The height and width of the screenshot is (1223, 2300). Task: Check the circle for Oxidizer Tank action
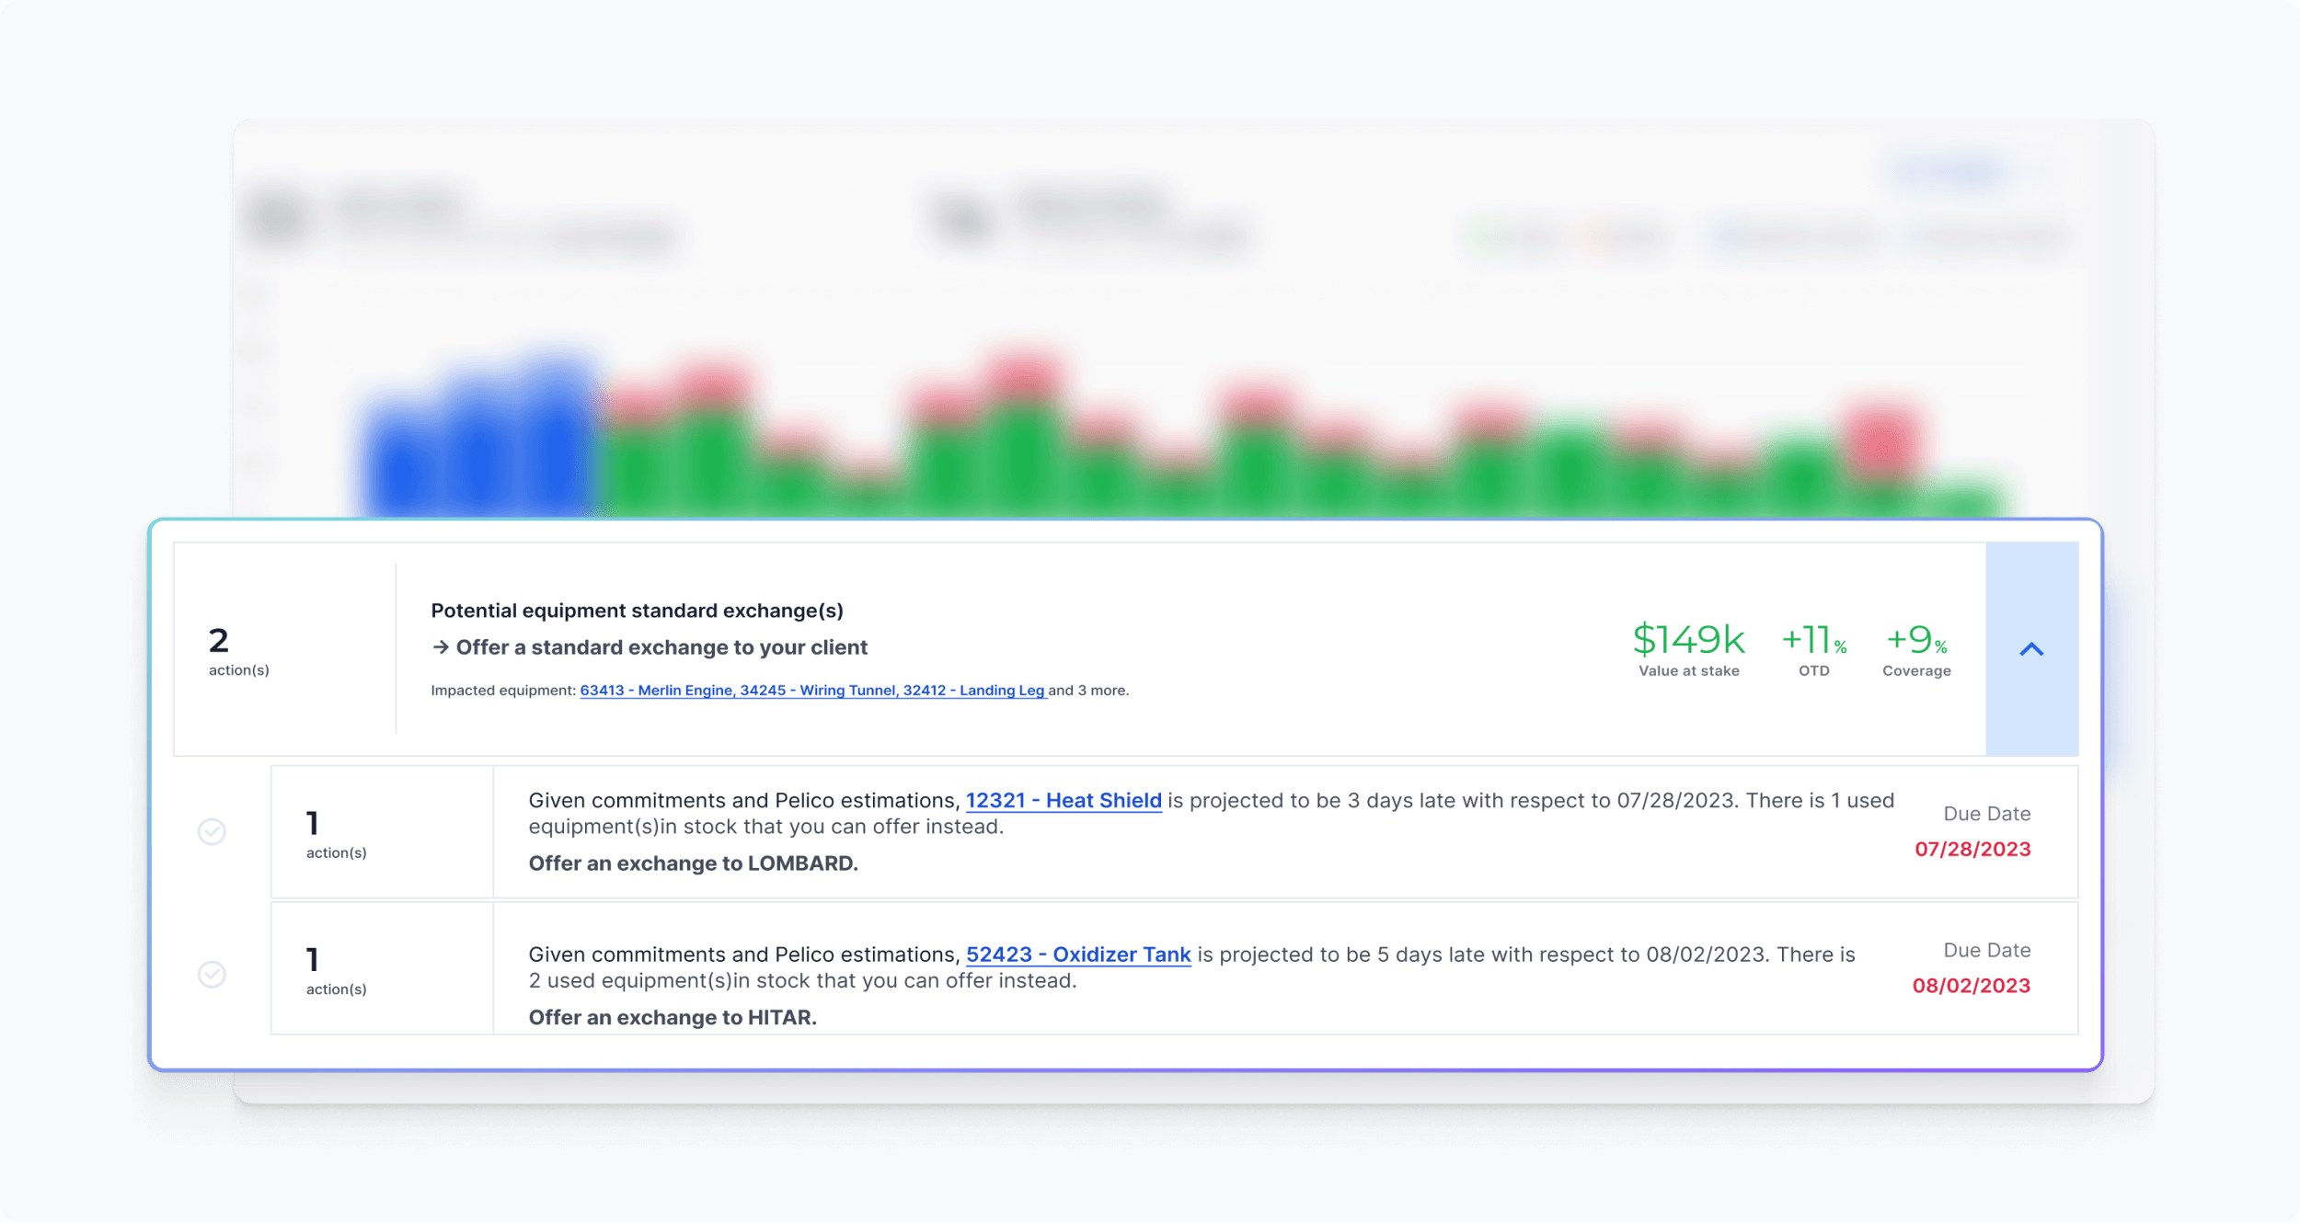212,974
